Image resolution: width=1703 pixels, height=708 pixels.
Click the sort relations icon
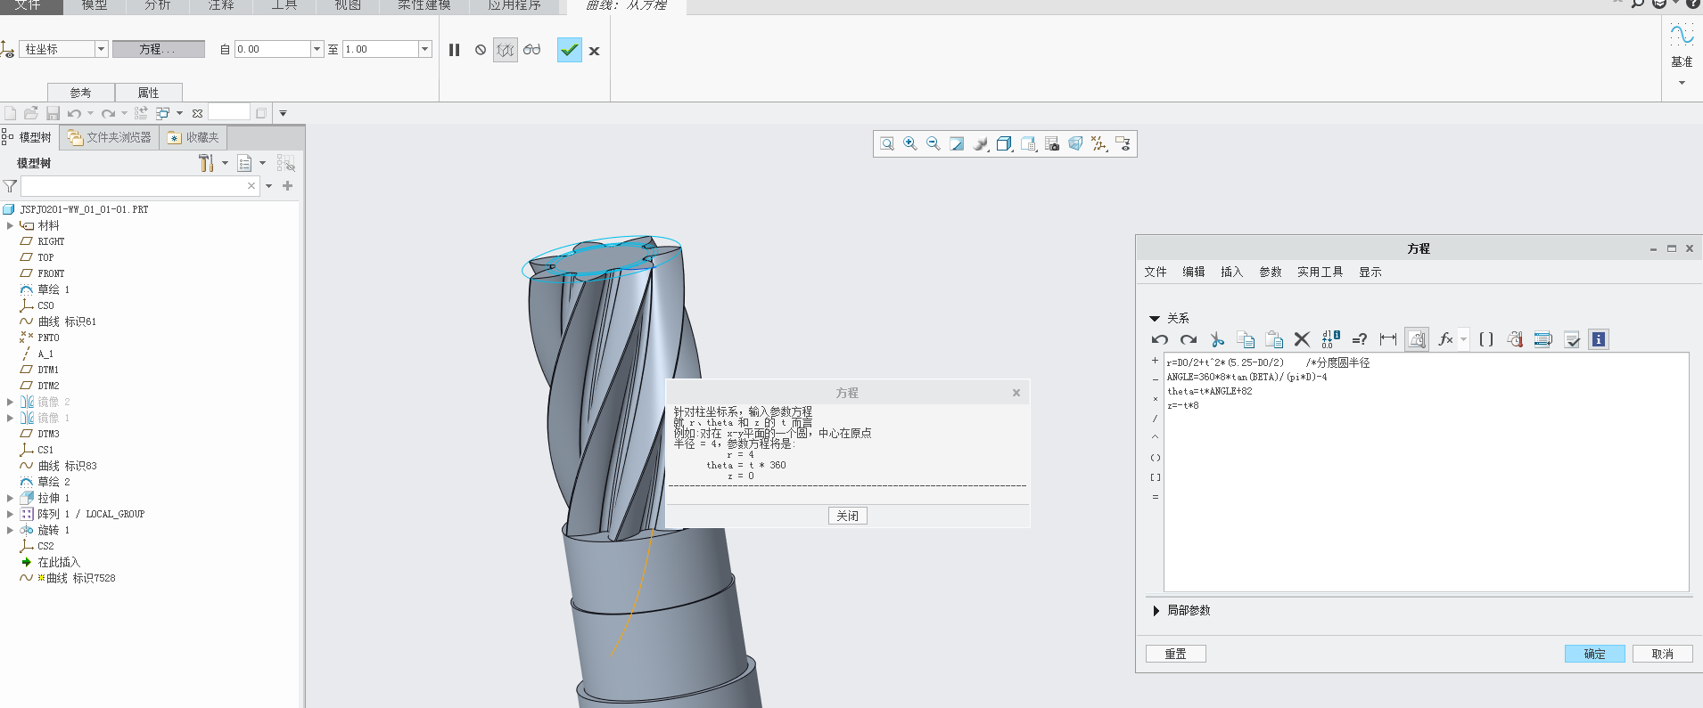point(1543,339)
